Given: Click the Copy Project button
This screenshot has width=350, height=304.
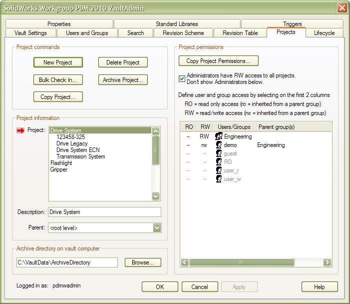Looking at the screenshot, I should tap(58, 97).
